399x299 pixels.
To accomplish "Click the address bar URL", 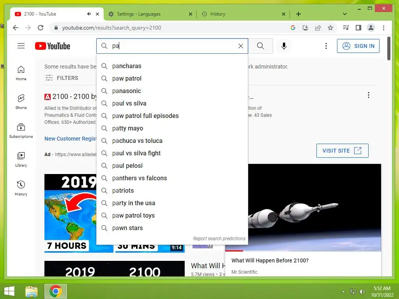I will point(112,28).
